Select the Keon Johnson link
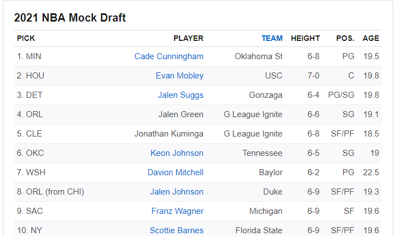406x236 pixels. click(x=177, y=153)
